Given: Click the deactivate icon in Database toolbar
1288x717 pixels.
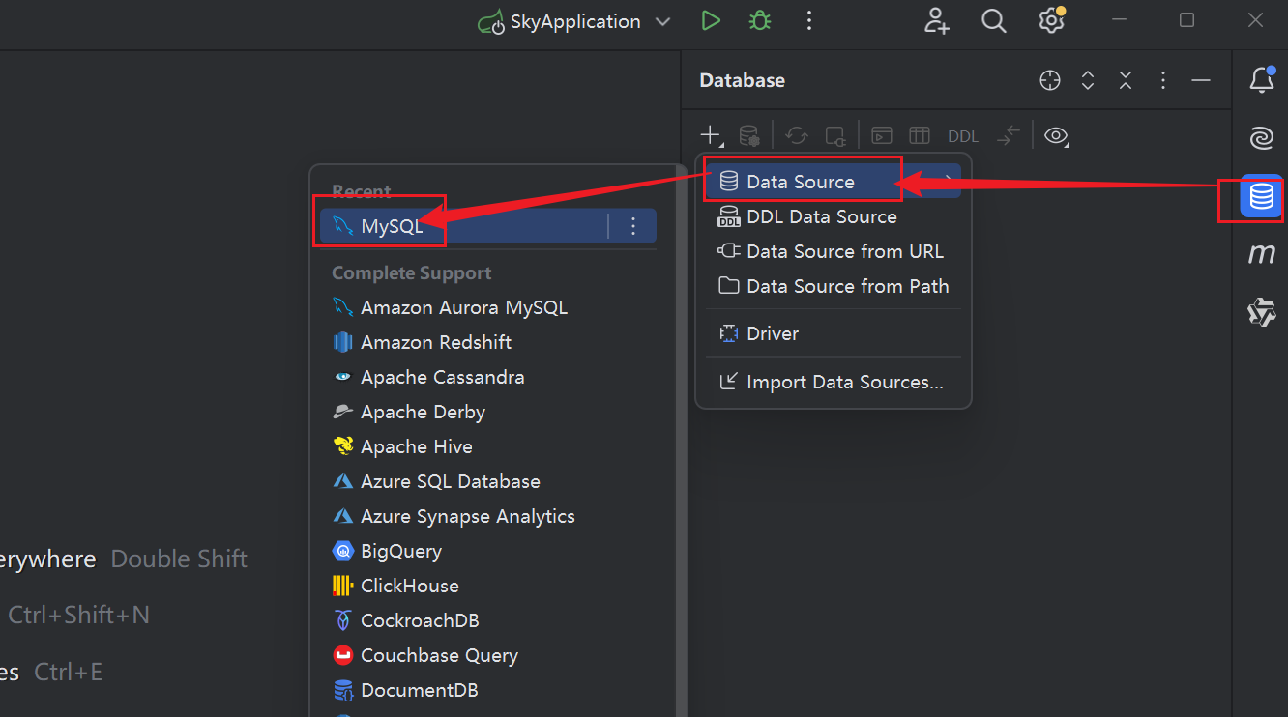Looking at the screenshot, I should pyautogui.click(x=834, y=135).
